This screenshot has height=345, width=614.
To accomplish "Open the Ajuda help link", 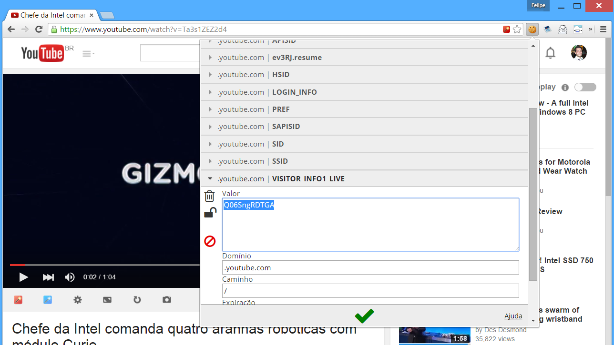I will (x=513, y=316).
